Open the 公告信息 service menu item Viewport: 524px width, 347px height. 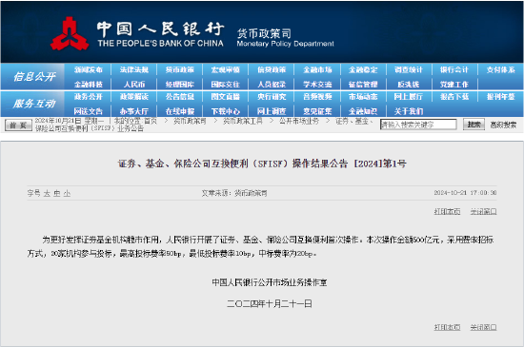click(180, 97)
